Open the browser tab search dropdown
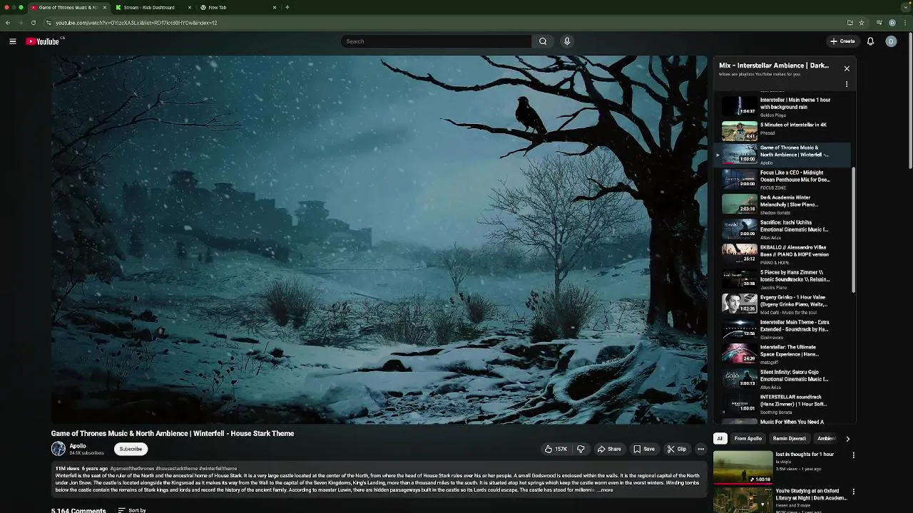This screenshot has height=513, width=913. coord(906,7)
